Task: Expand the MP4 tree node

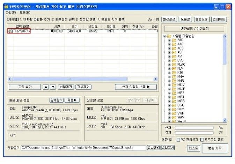Action: [x=169, y=97]
